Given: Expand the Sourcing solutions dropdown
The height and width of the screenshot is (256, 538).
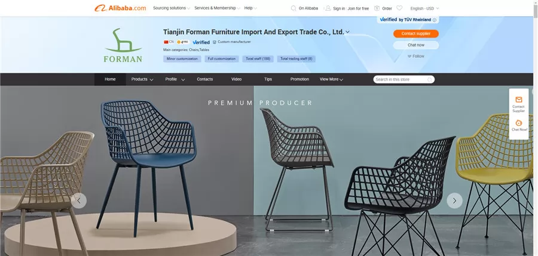Looking at the screenshot, I should point(171,8).
